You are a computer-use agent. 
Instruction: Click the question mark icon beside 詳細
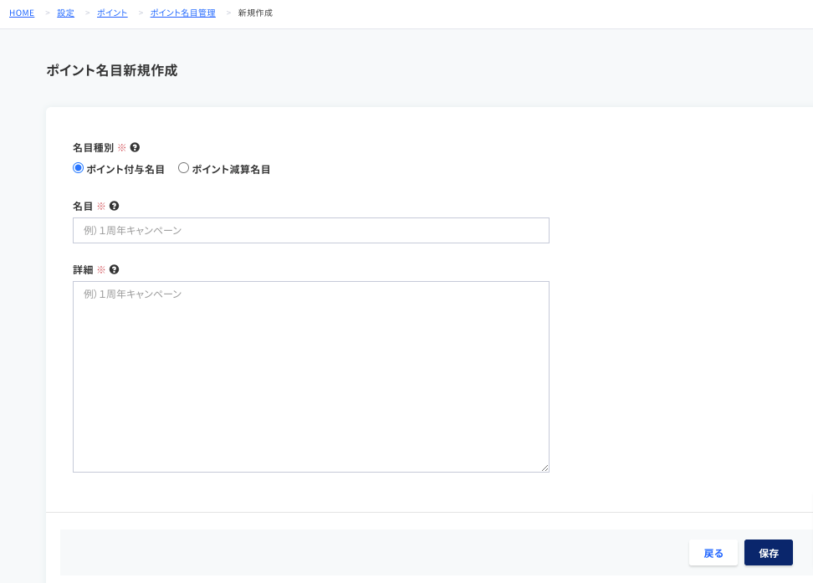114,269
